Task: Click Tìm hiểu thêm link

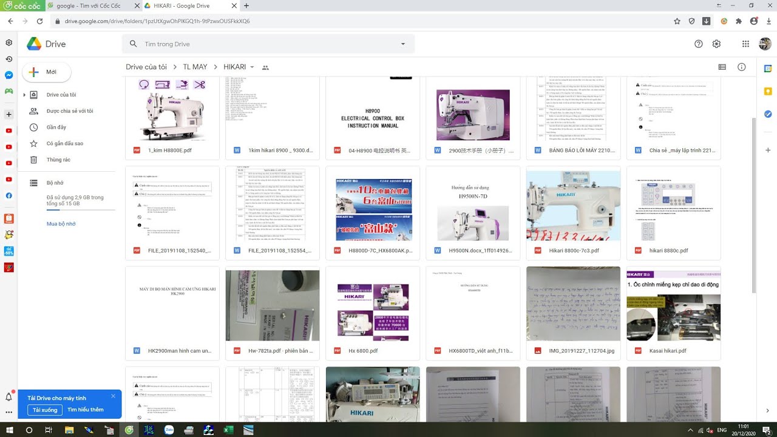Action: tap(86, 410)
